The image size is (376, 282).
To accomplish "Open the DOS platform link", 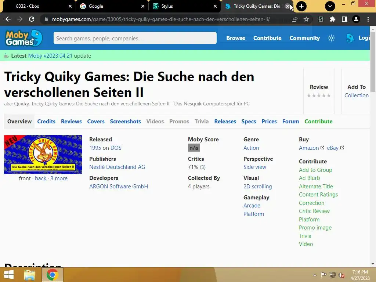I will (116, 148).
